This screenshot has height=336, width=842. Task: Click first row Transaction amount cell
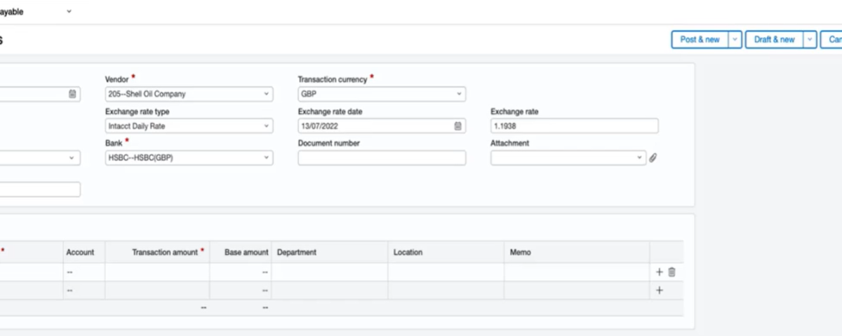[x=157, y=272]
